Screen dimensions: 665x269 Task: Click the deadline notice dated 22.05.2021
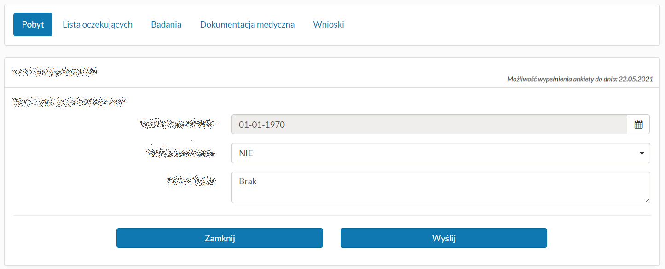point(581,79)
